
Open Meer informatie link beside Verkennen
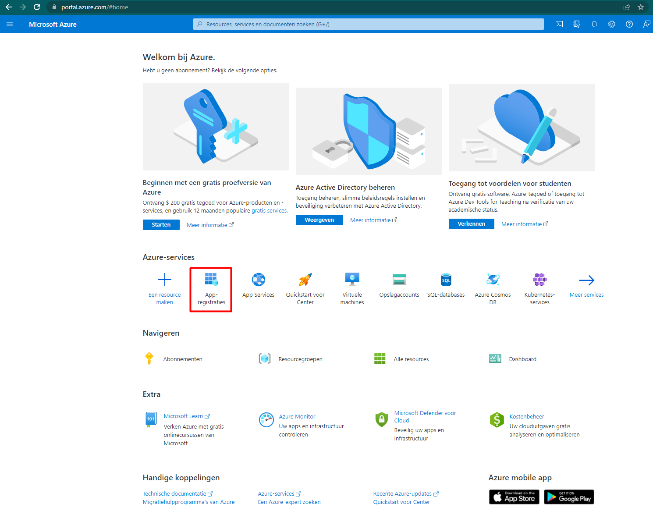pyautogui.click(x=525, y=224)
